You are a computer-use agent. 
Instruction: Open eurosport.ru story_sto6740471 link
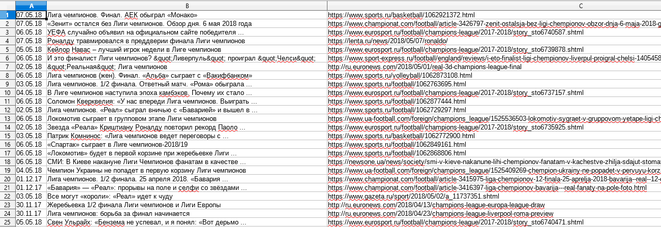pos(456,222)
